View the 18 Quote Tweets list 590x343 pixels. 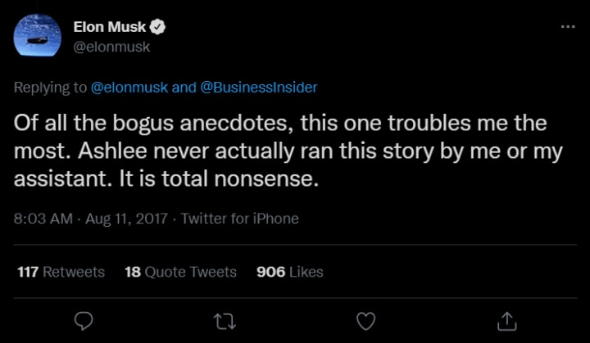point(180,272)
